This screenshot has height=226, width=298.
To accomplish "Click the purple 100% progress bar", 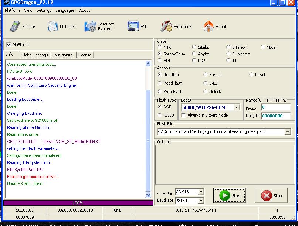I will (x=78, y=203).
